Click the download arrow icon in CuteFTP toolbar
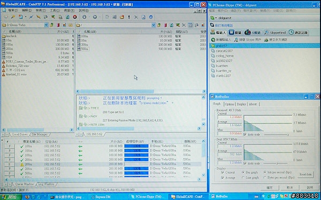 pos(84,17)
